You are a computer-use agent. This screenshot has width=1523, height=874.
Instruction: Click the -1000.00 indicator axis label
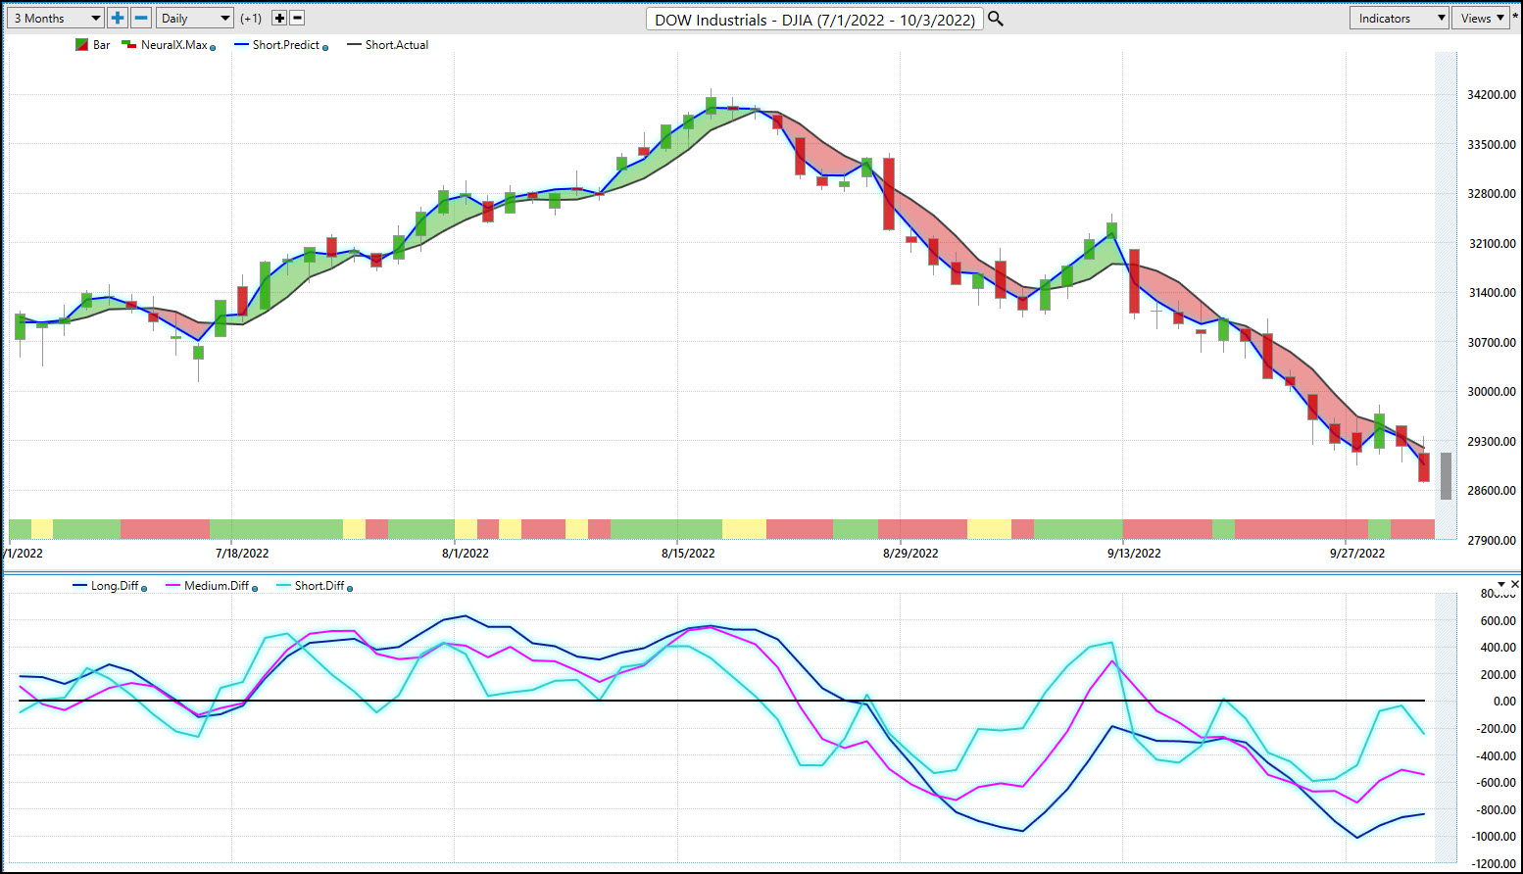click(x=1494, y=837)
